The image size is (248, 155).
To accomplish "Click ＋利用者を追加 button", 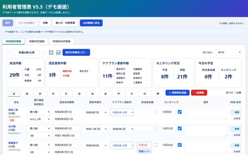I will pos(177,93).
